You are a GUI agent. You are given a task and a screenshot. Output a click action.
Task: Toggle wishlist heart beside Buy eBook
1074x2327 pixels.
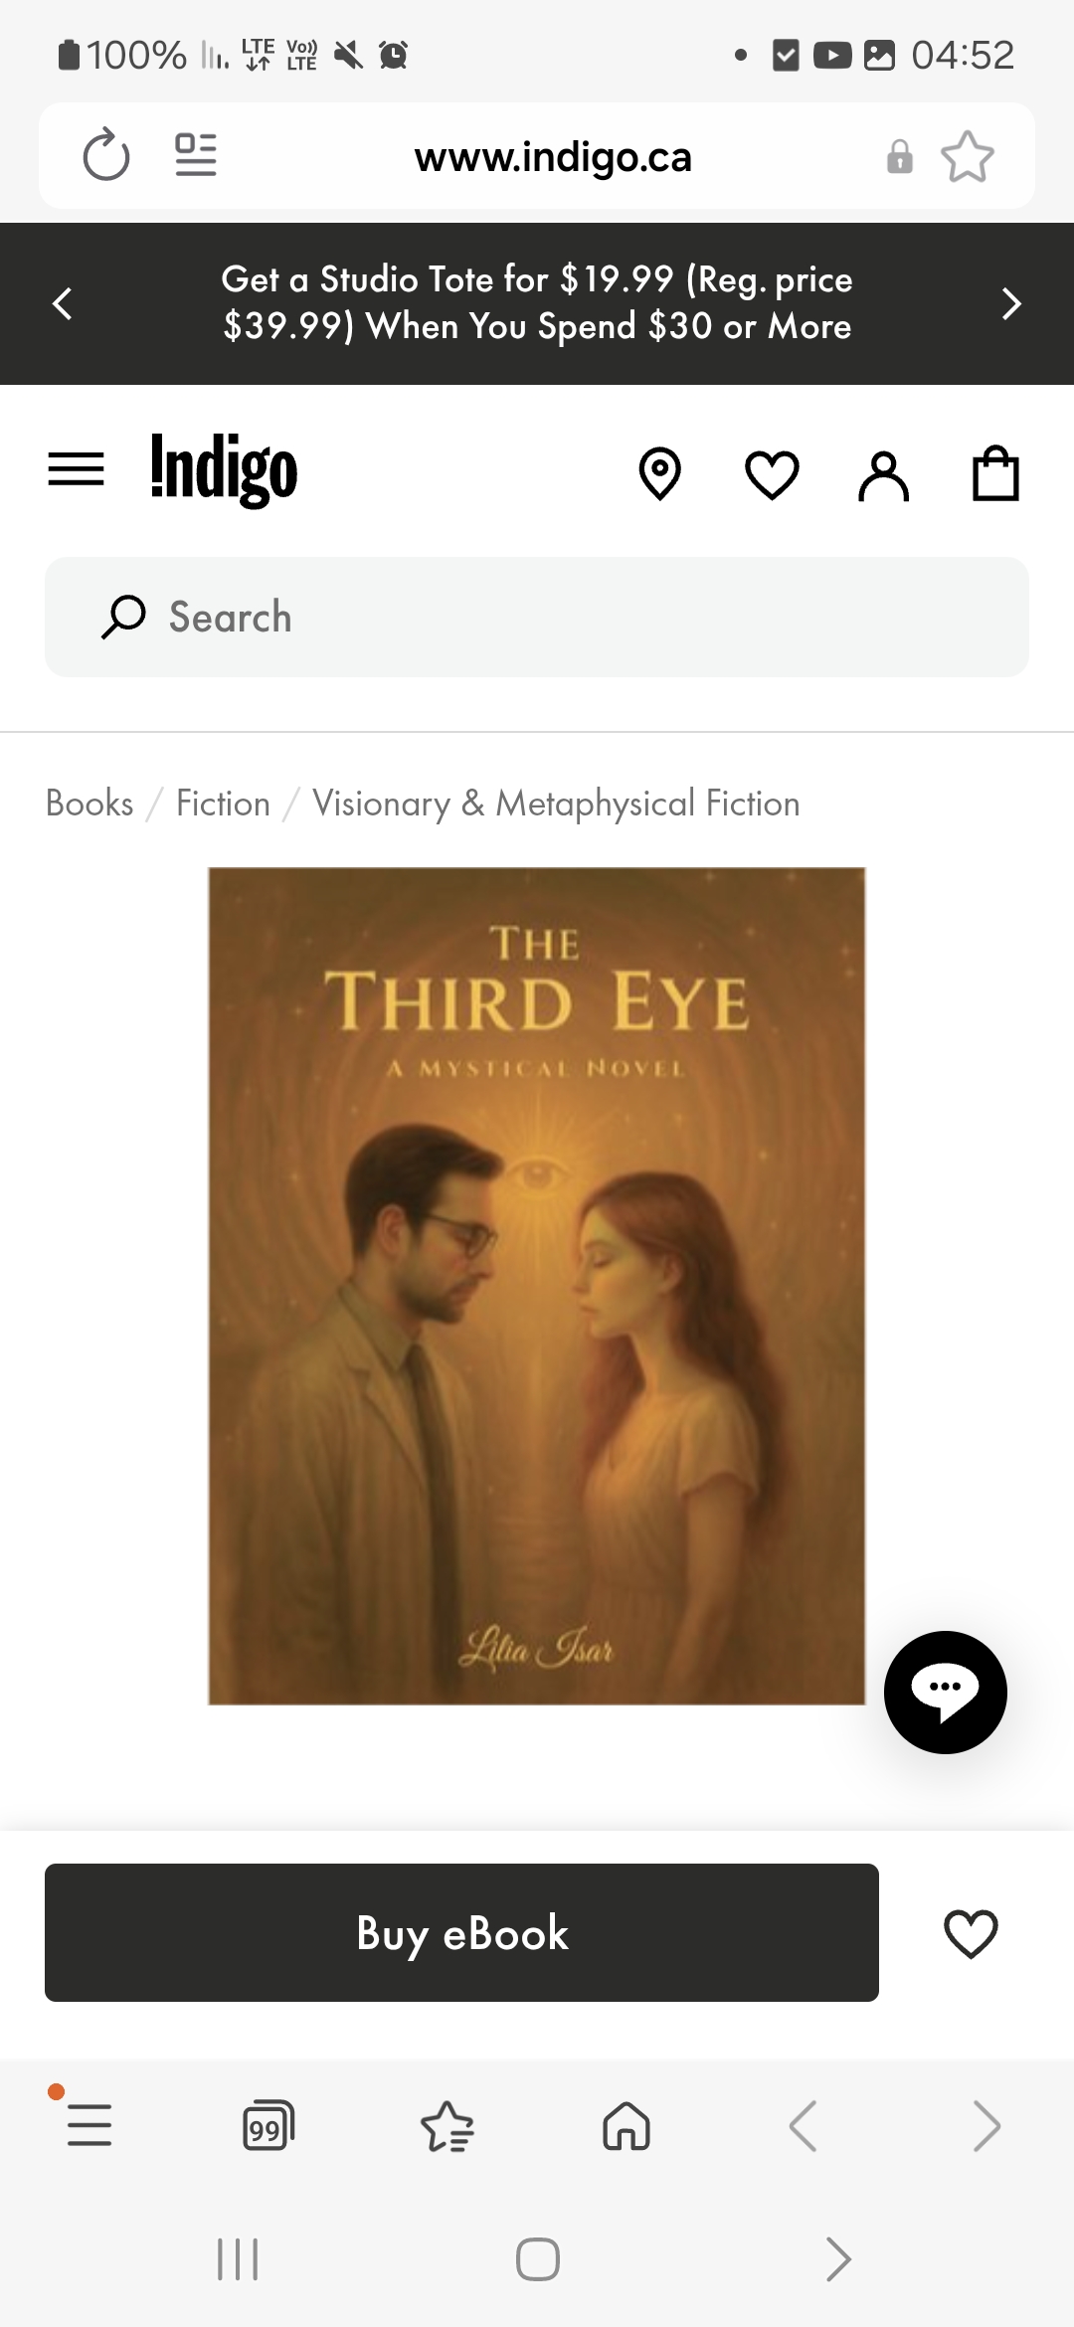971,1933
